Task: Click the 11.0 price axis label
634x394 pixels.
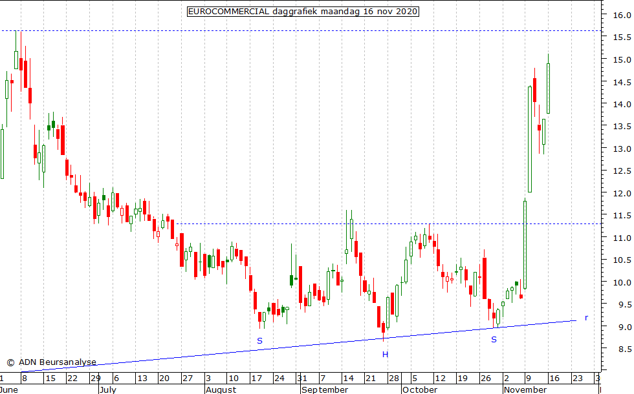Action: pos(622,238)
